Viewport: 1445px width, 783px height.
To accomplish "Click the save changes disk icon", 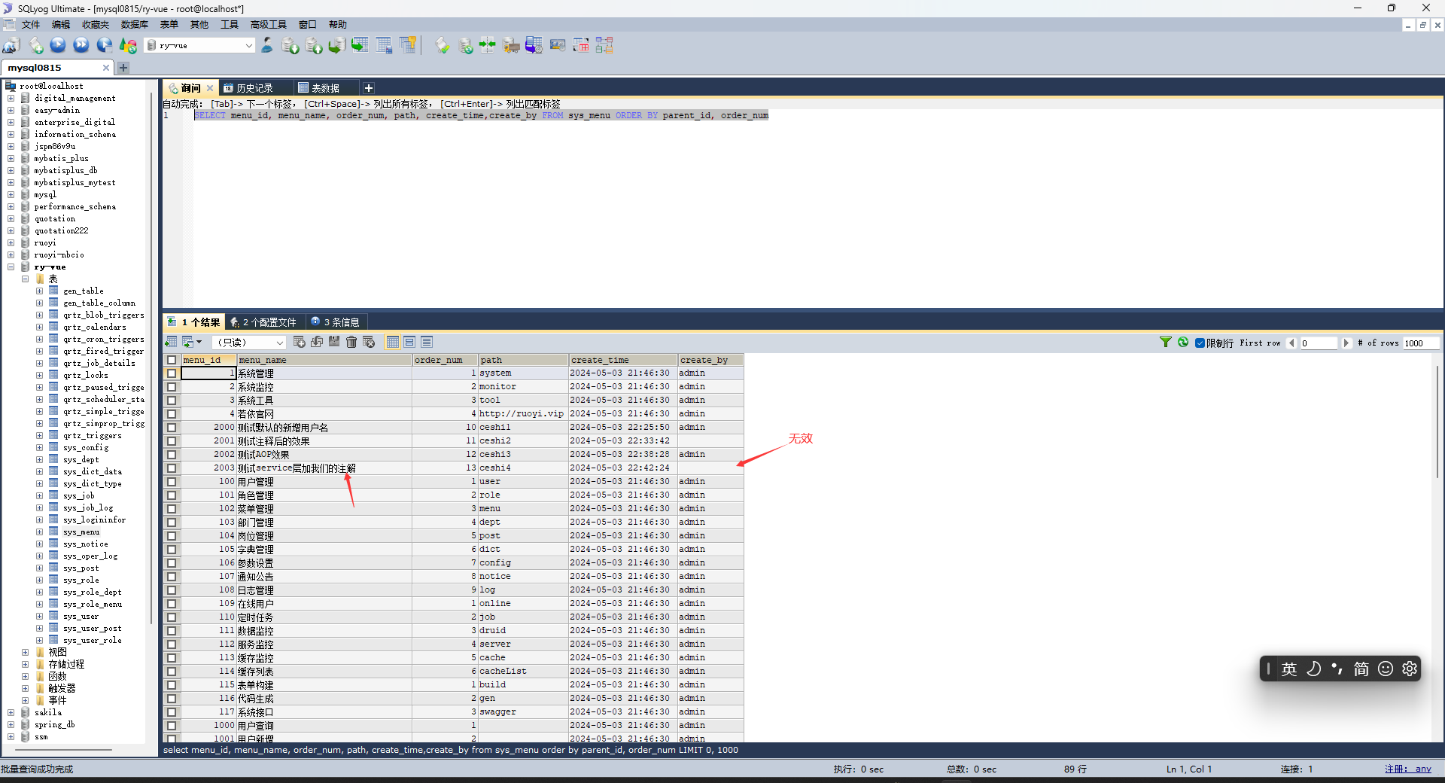I will (334, 343).
